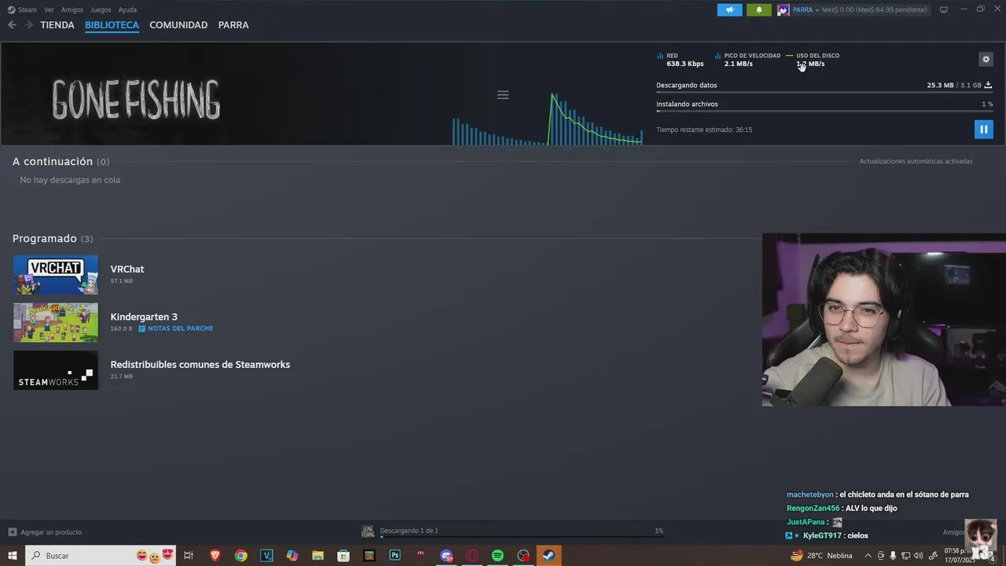
Task: Open Discord from the taskbar
Action: (446, 556)
